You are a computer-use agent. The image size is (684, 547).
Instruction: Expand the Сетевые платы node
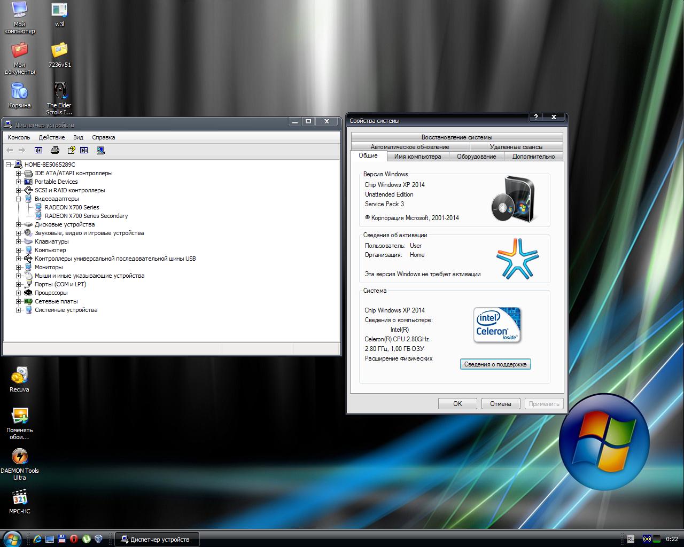pos(18,301)
